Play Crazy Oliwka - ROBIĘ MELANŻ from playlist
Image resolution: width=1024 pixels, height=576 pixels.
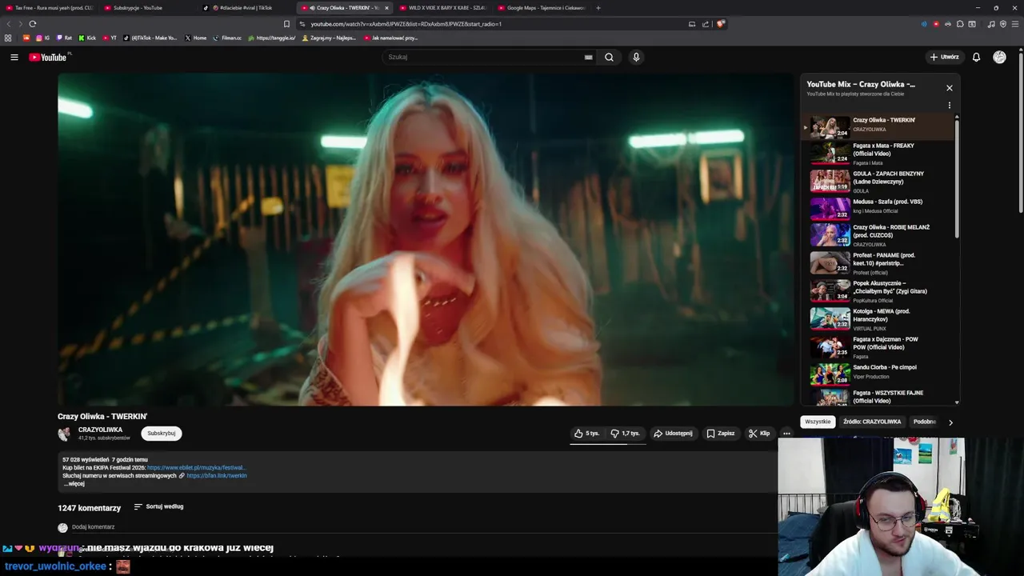[x=878, y=235]
